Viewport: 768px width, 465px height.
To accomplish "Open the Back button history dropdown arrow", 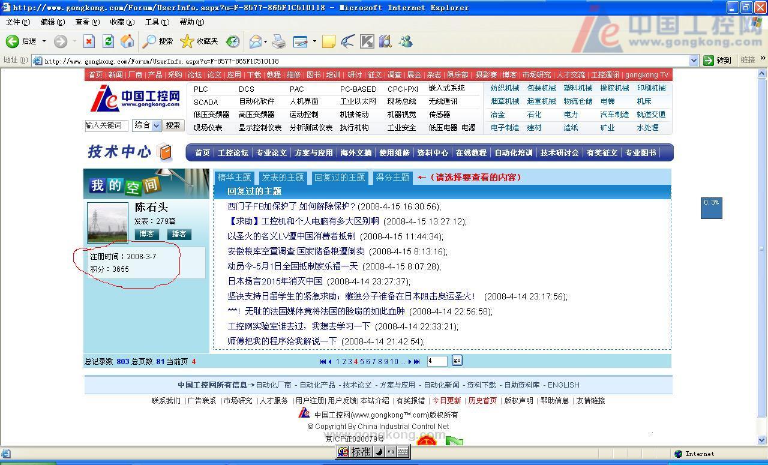I will click(x=44, y=41).
